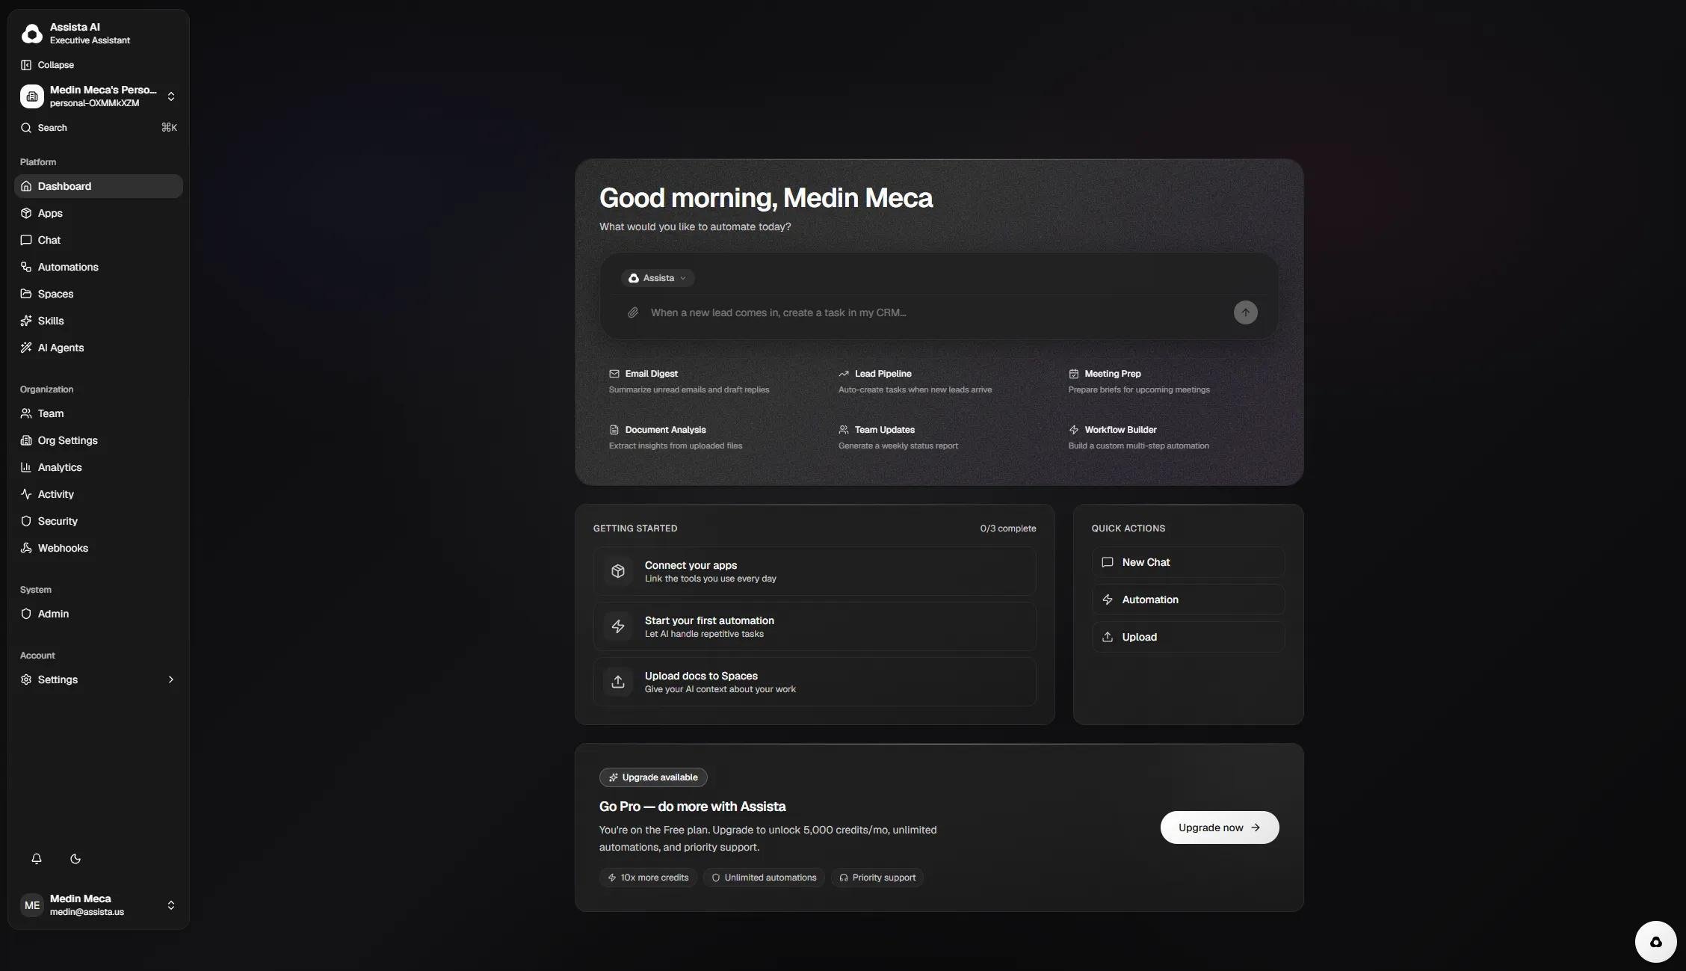
Task: Click the Analytics bar chart icon
Action: click(x=26, y=467)
